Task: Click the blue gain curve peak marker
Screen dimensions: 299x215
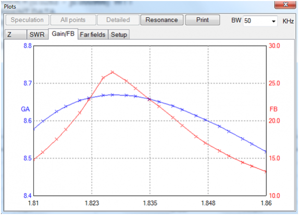Action: [x=113, y=95]
